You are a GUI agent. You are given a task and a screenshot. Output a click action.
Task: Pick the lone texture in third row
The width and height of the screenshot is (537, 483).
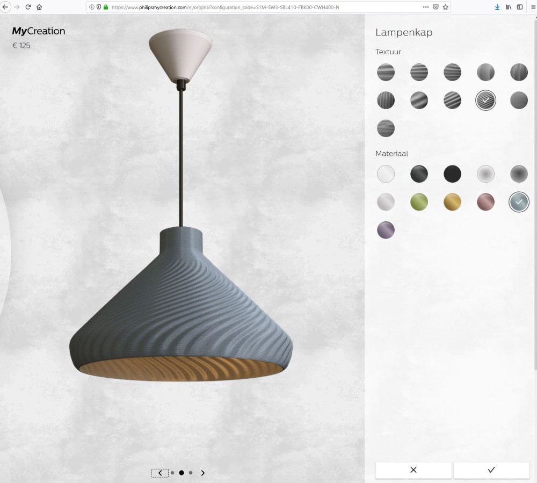386,128
